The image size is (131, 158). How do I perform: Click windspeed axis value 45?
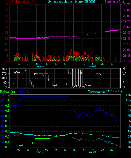click(x=6, y=10)
